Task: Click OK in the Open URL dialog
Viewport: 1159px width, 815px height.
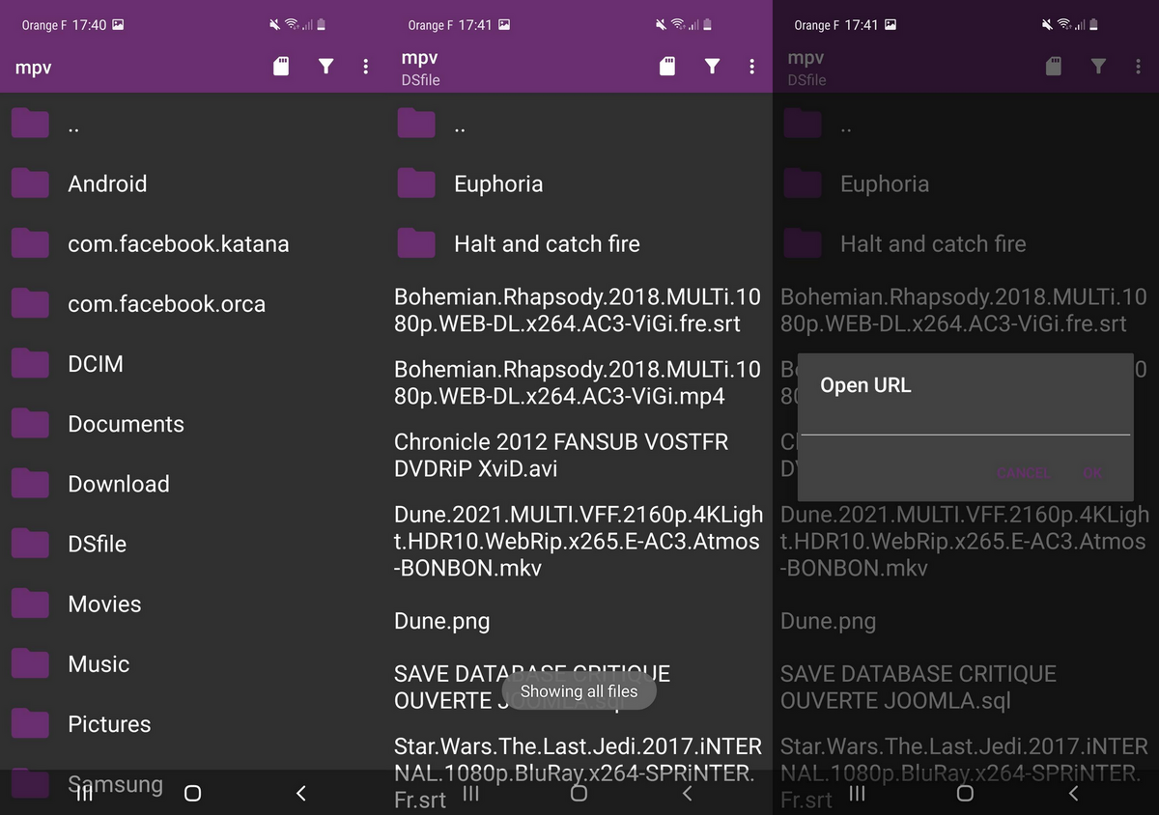Action: [x=1093, y=472]
